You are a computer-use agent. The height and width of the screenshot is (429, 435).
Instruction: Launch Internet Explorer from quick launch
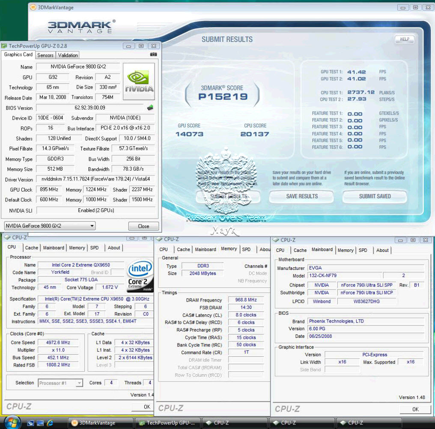point(50,423)
